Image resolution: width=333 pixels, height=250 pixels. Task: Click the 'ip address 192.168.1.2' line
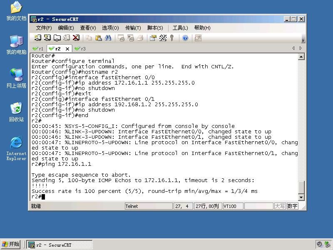pos(115,105)
